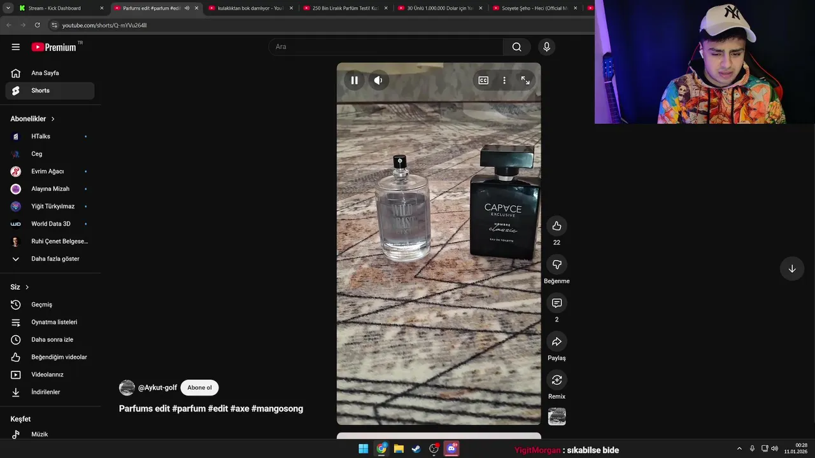Switch to the Sosyete Şeho - Heci tab

[x=535, y=8]
